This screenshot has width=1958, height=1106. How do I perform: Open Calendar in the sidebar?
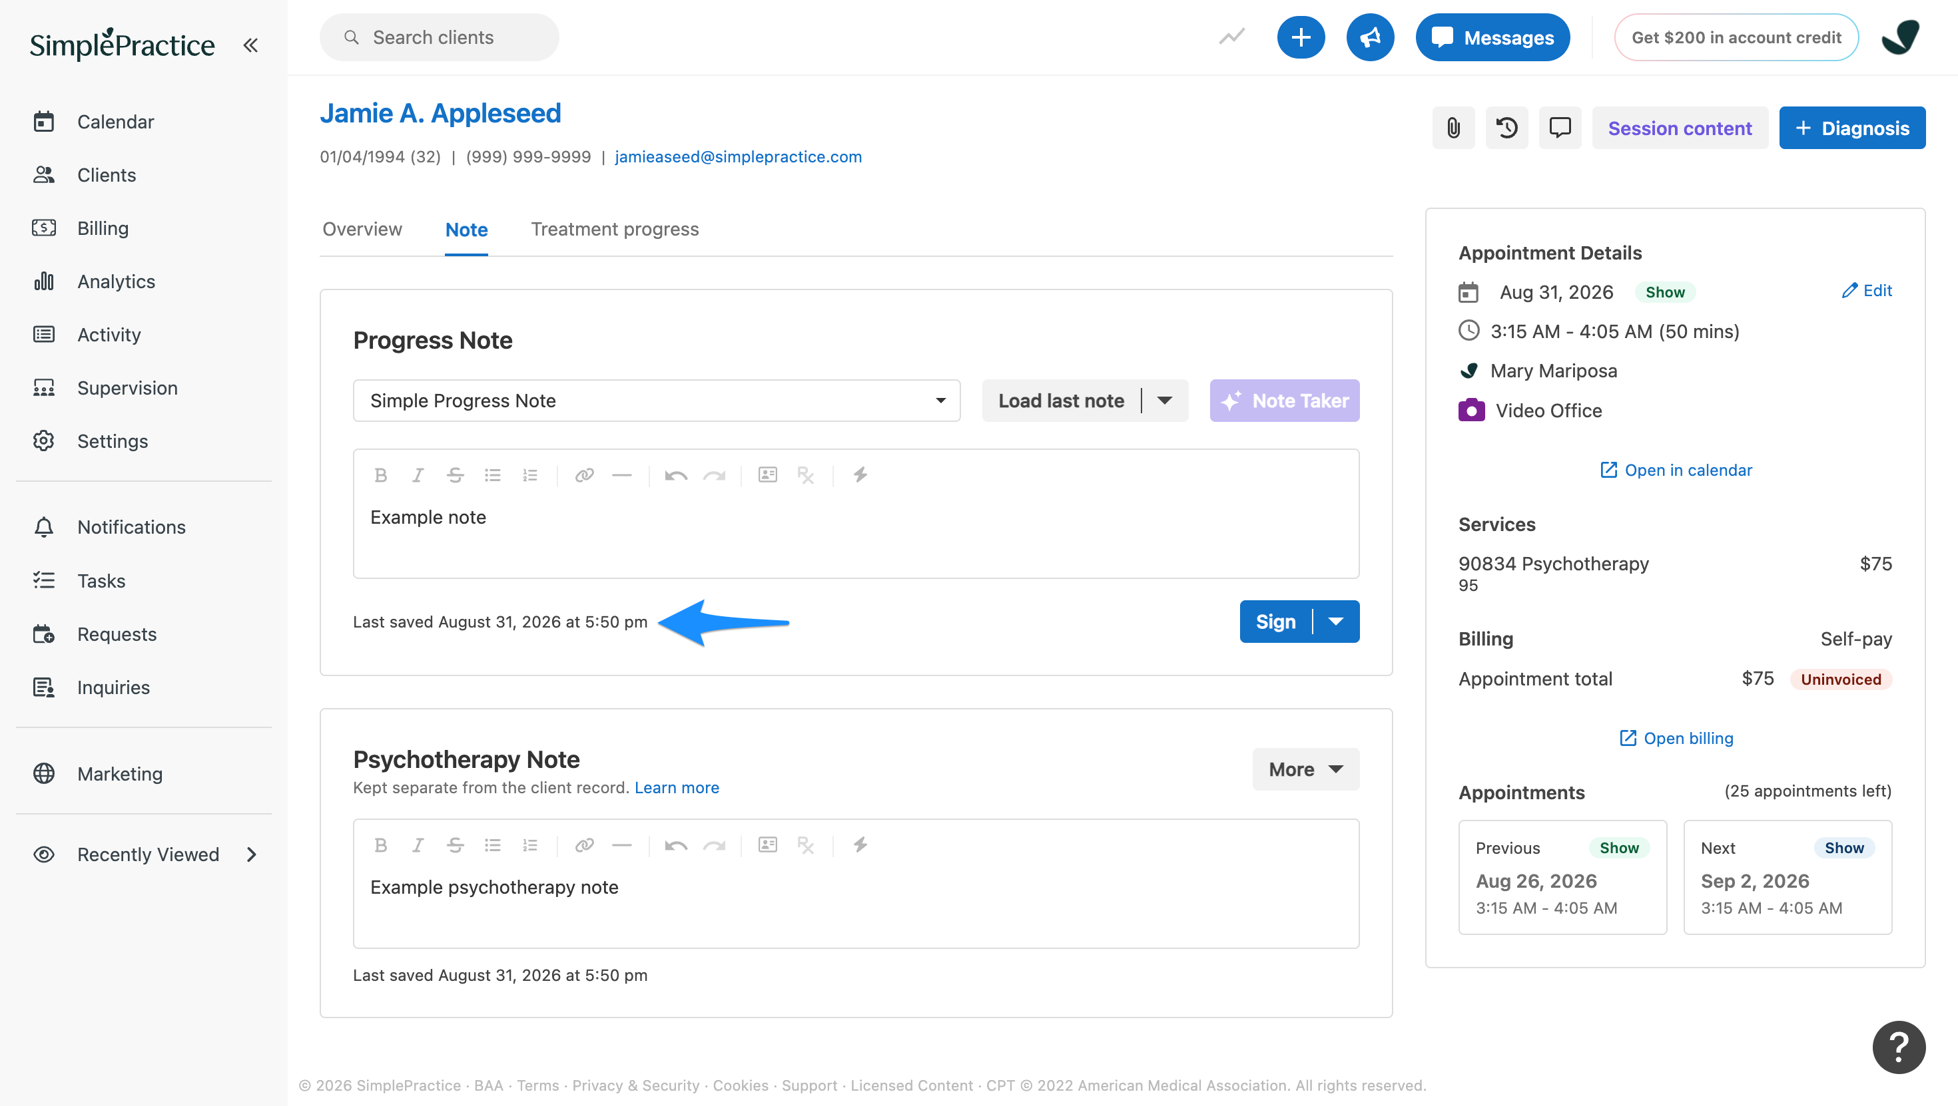[115, 122]
